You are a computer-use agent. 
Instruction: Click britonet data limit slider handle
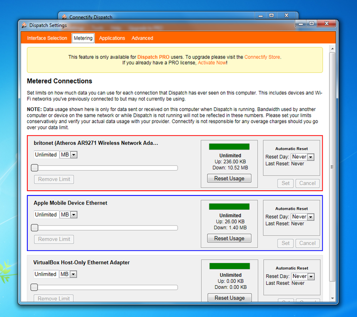tap(35, 168)
